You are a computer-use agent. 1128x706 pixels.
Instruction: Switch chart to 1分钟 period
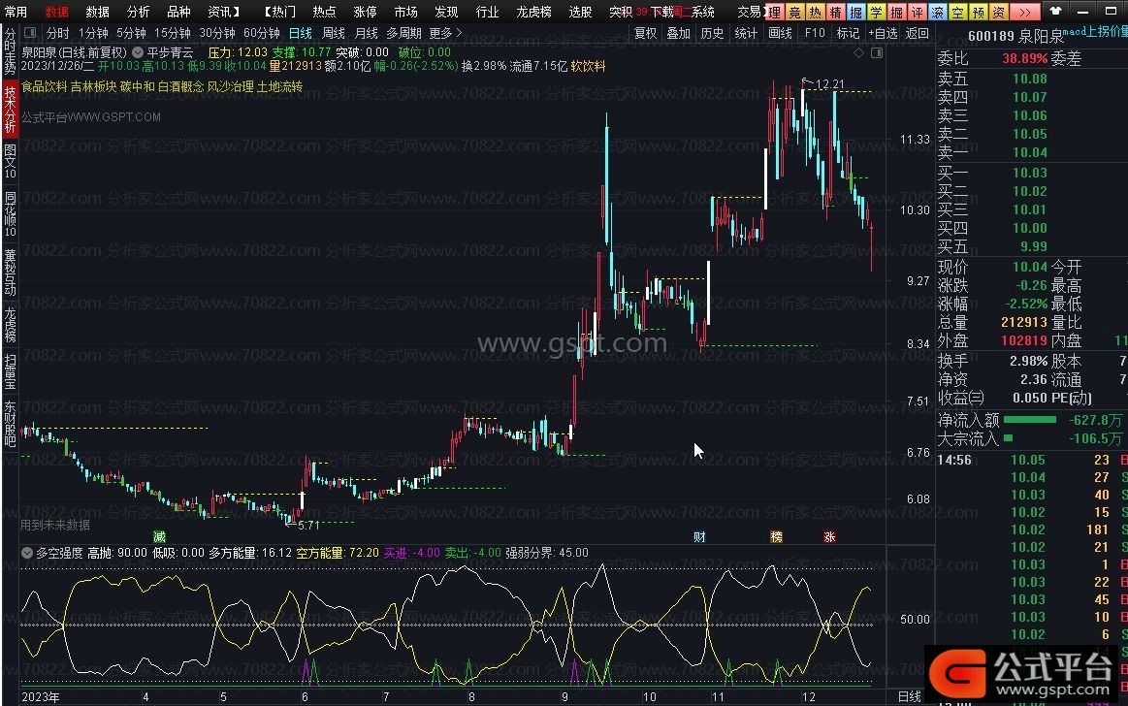click(93, 33)
